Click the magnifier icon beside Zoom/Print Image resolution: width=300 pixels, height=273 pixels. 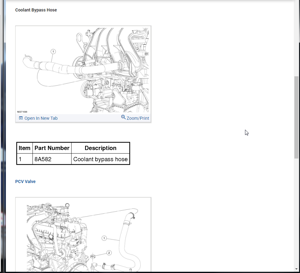click(123, 117)
